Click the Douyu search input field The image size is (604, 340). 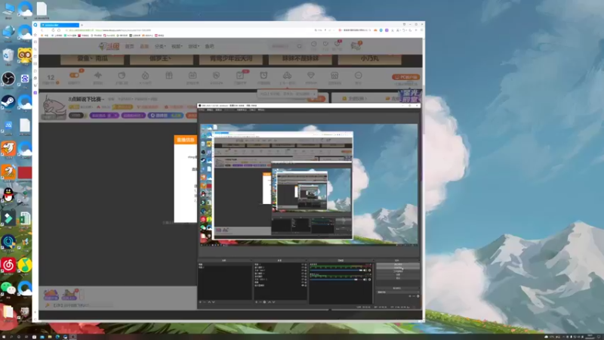coord(282,46)
